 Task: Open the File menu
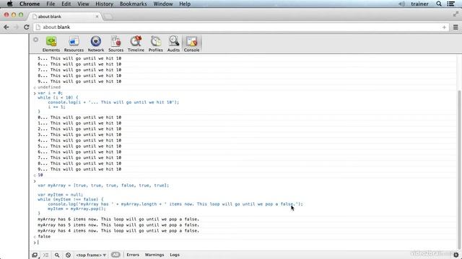51,4
